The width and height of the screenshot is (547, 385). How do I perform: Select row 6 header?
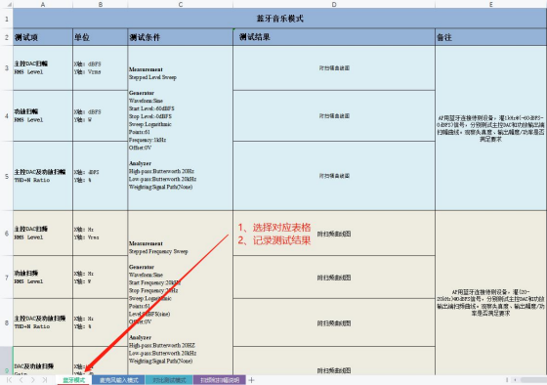[x=7, y=234]
